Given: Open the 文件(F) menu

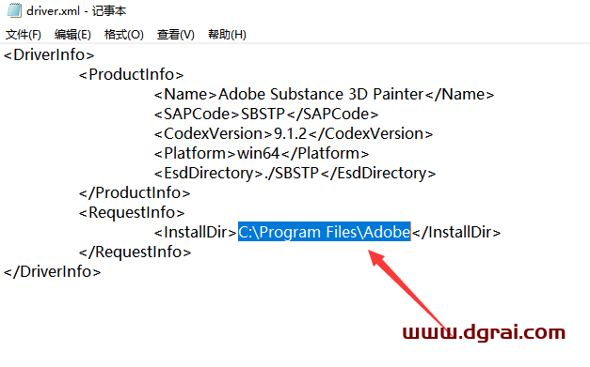Looking at the screenshot, I should (x=24, y=35).
